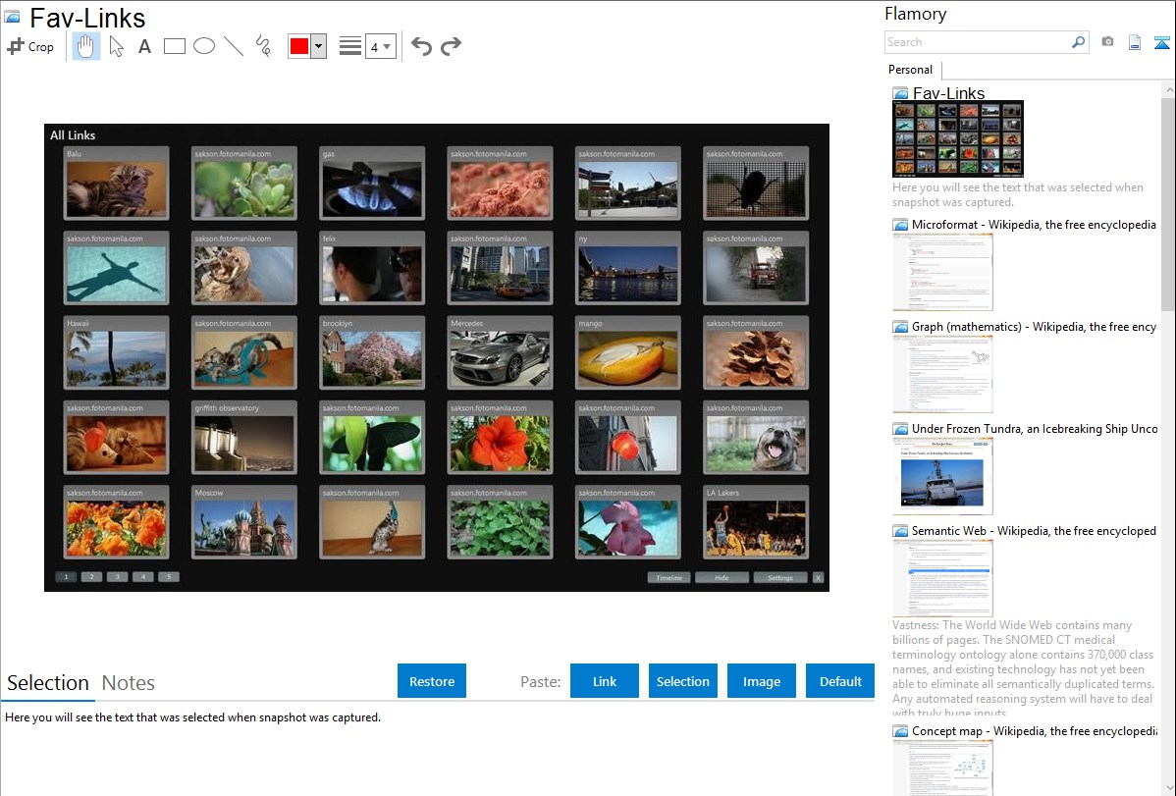The image size is (1176, 796).
Task: Select the text annotation tool
Action: tap(144, 46)
